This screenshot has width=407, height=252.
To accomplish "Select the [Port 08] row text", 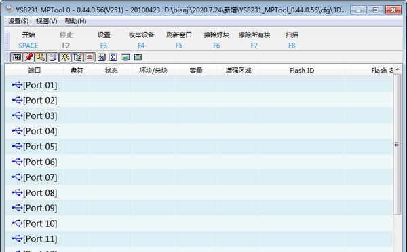I will (x=40, y=192).
